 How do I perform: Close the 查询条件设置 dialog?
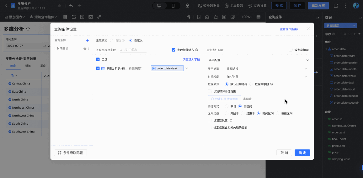[x=308, y=29]
